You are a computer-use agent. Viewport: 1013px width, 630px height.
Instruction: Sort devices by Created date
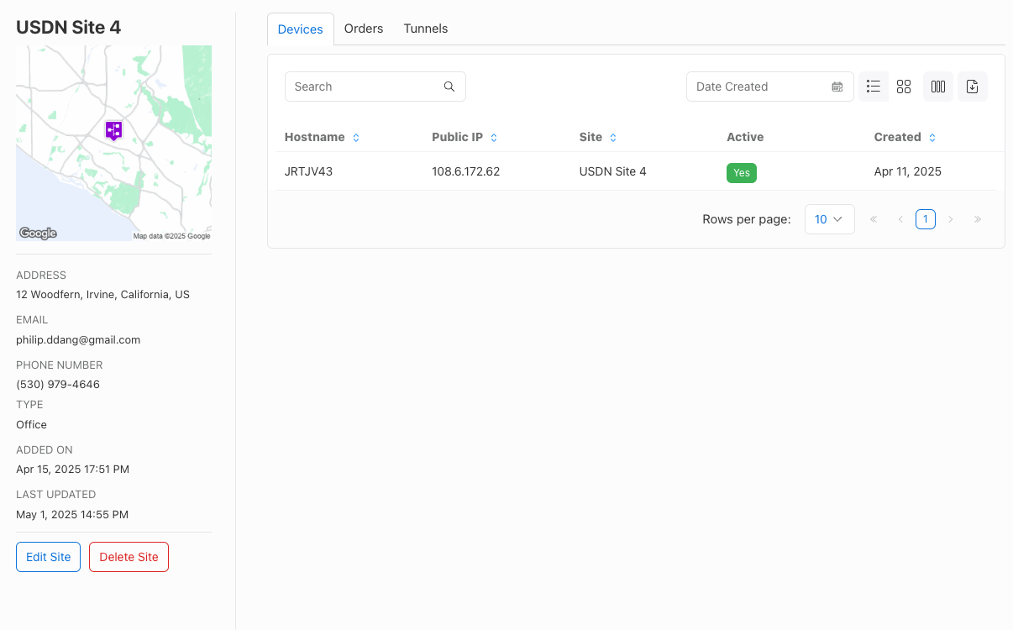coord(932,138)
